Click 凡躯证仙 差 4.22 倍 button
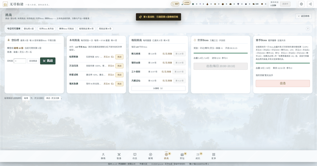317x166 pixels. (x=179, y=80)
